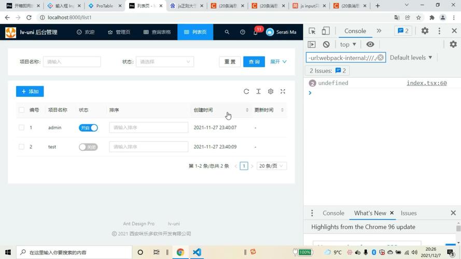Go to the 查询表格 menu item
The image size is (461, 259).
(157, 32)
